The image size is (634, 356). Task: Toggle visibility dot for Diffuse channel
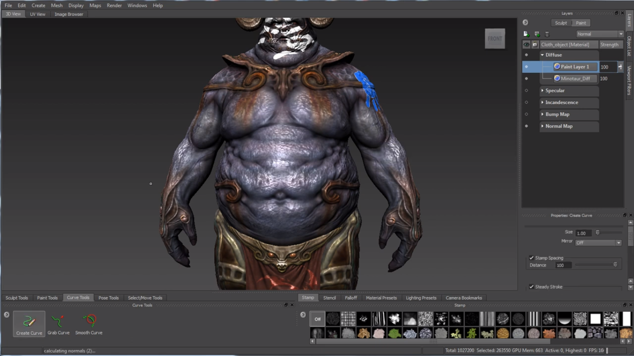pos(526,55)
